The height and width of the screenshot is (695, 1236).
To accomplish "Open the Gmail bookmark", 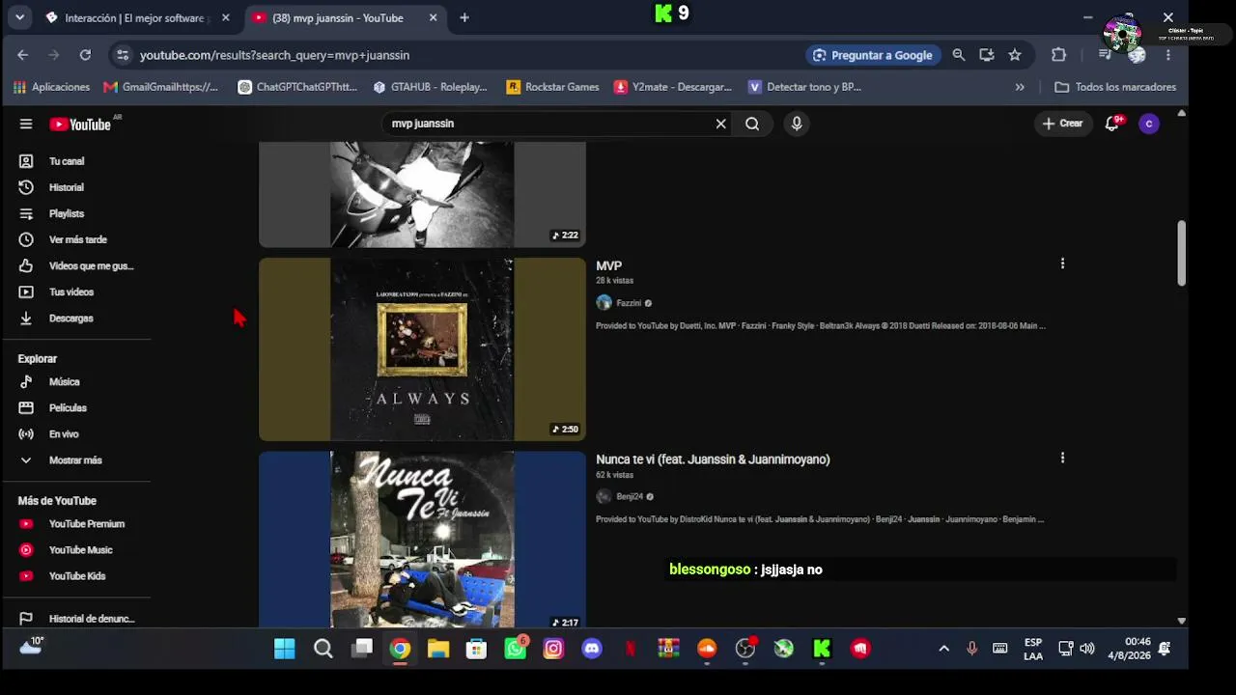I will pyautogui.click(x=160, y=87).
